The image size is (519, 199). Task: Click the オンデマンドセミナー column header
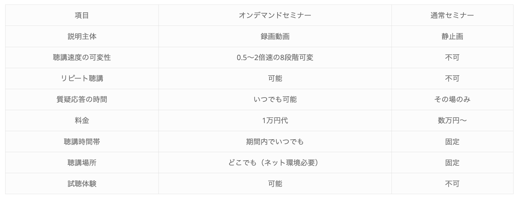pyautogui.click(x=275, y=16)
